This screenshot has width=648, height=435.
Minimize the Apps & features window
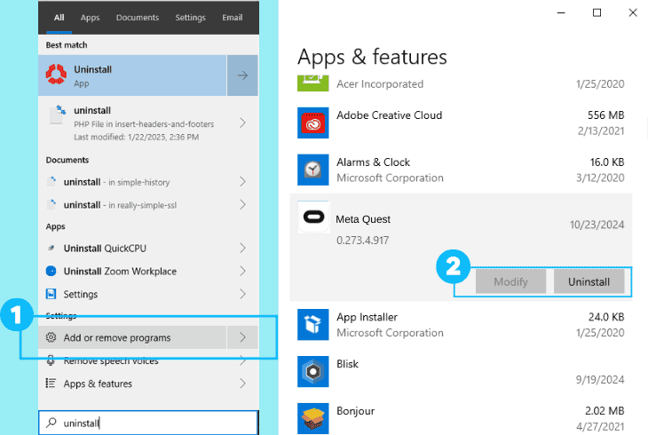(561, 12)
